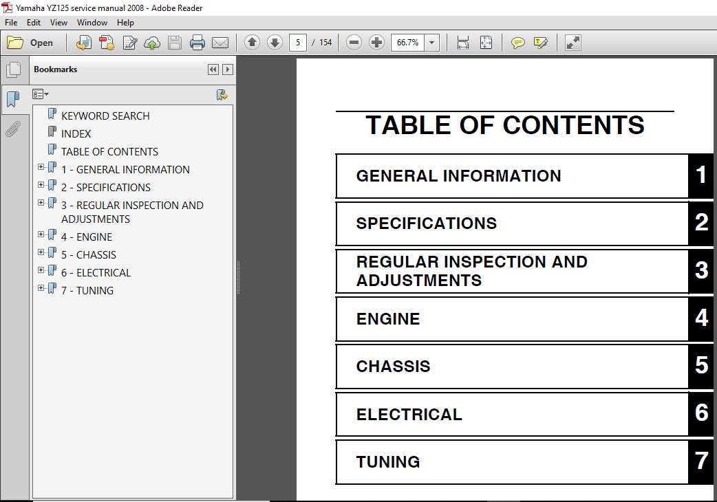
Task: Click REGULAR INSPECTION AND ADJUSTMENTS contents entry
Action: pos(471,271)
